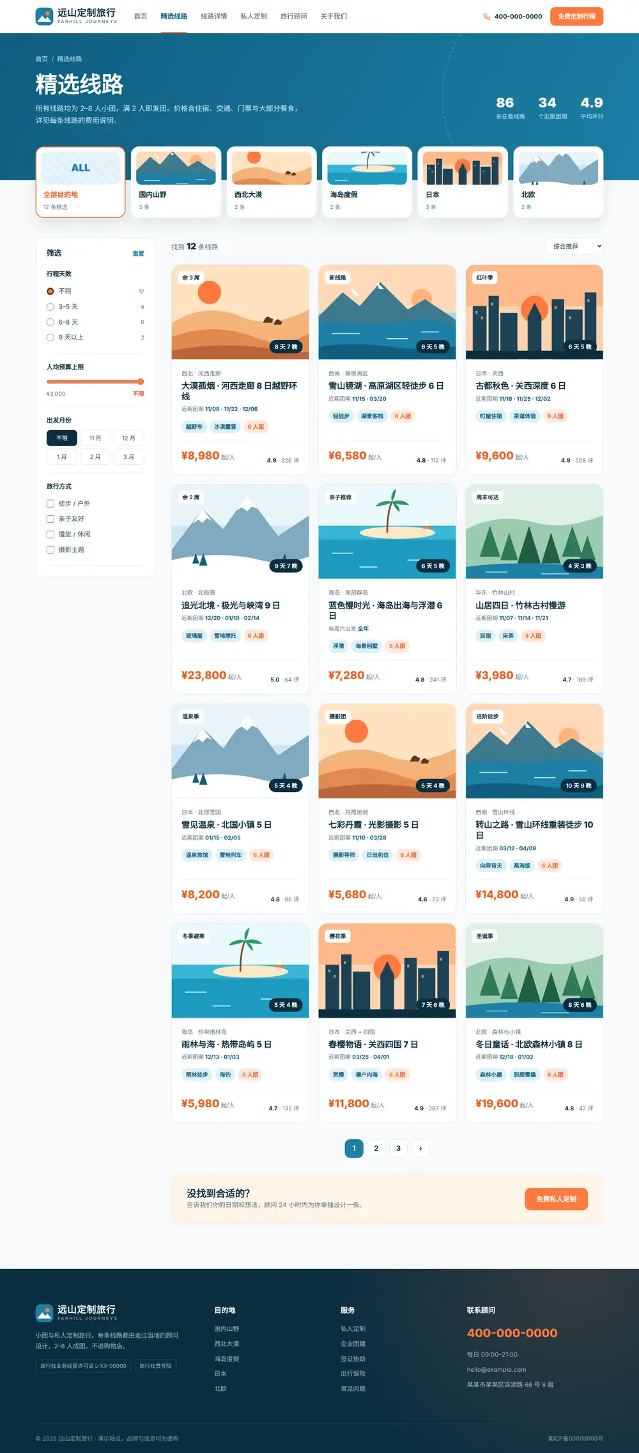
Task: Open the 古都秋色 · 关西深度 6 日 title
Action: 520,386
